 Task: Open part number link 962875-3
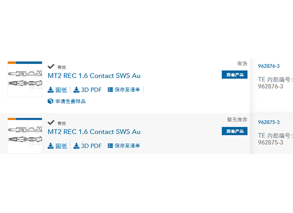tap(269, 122)
